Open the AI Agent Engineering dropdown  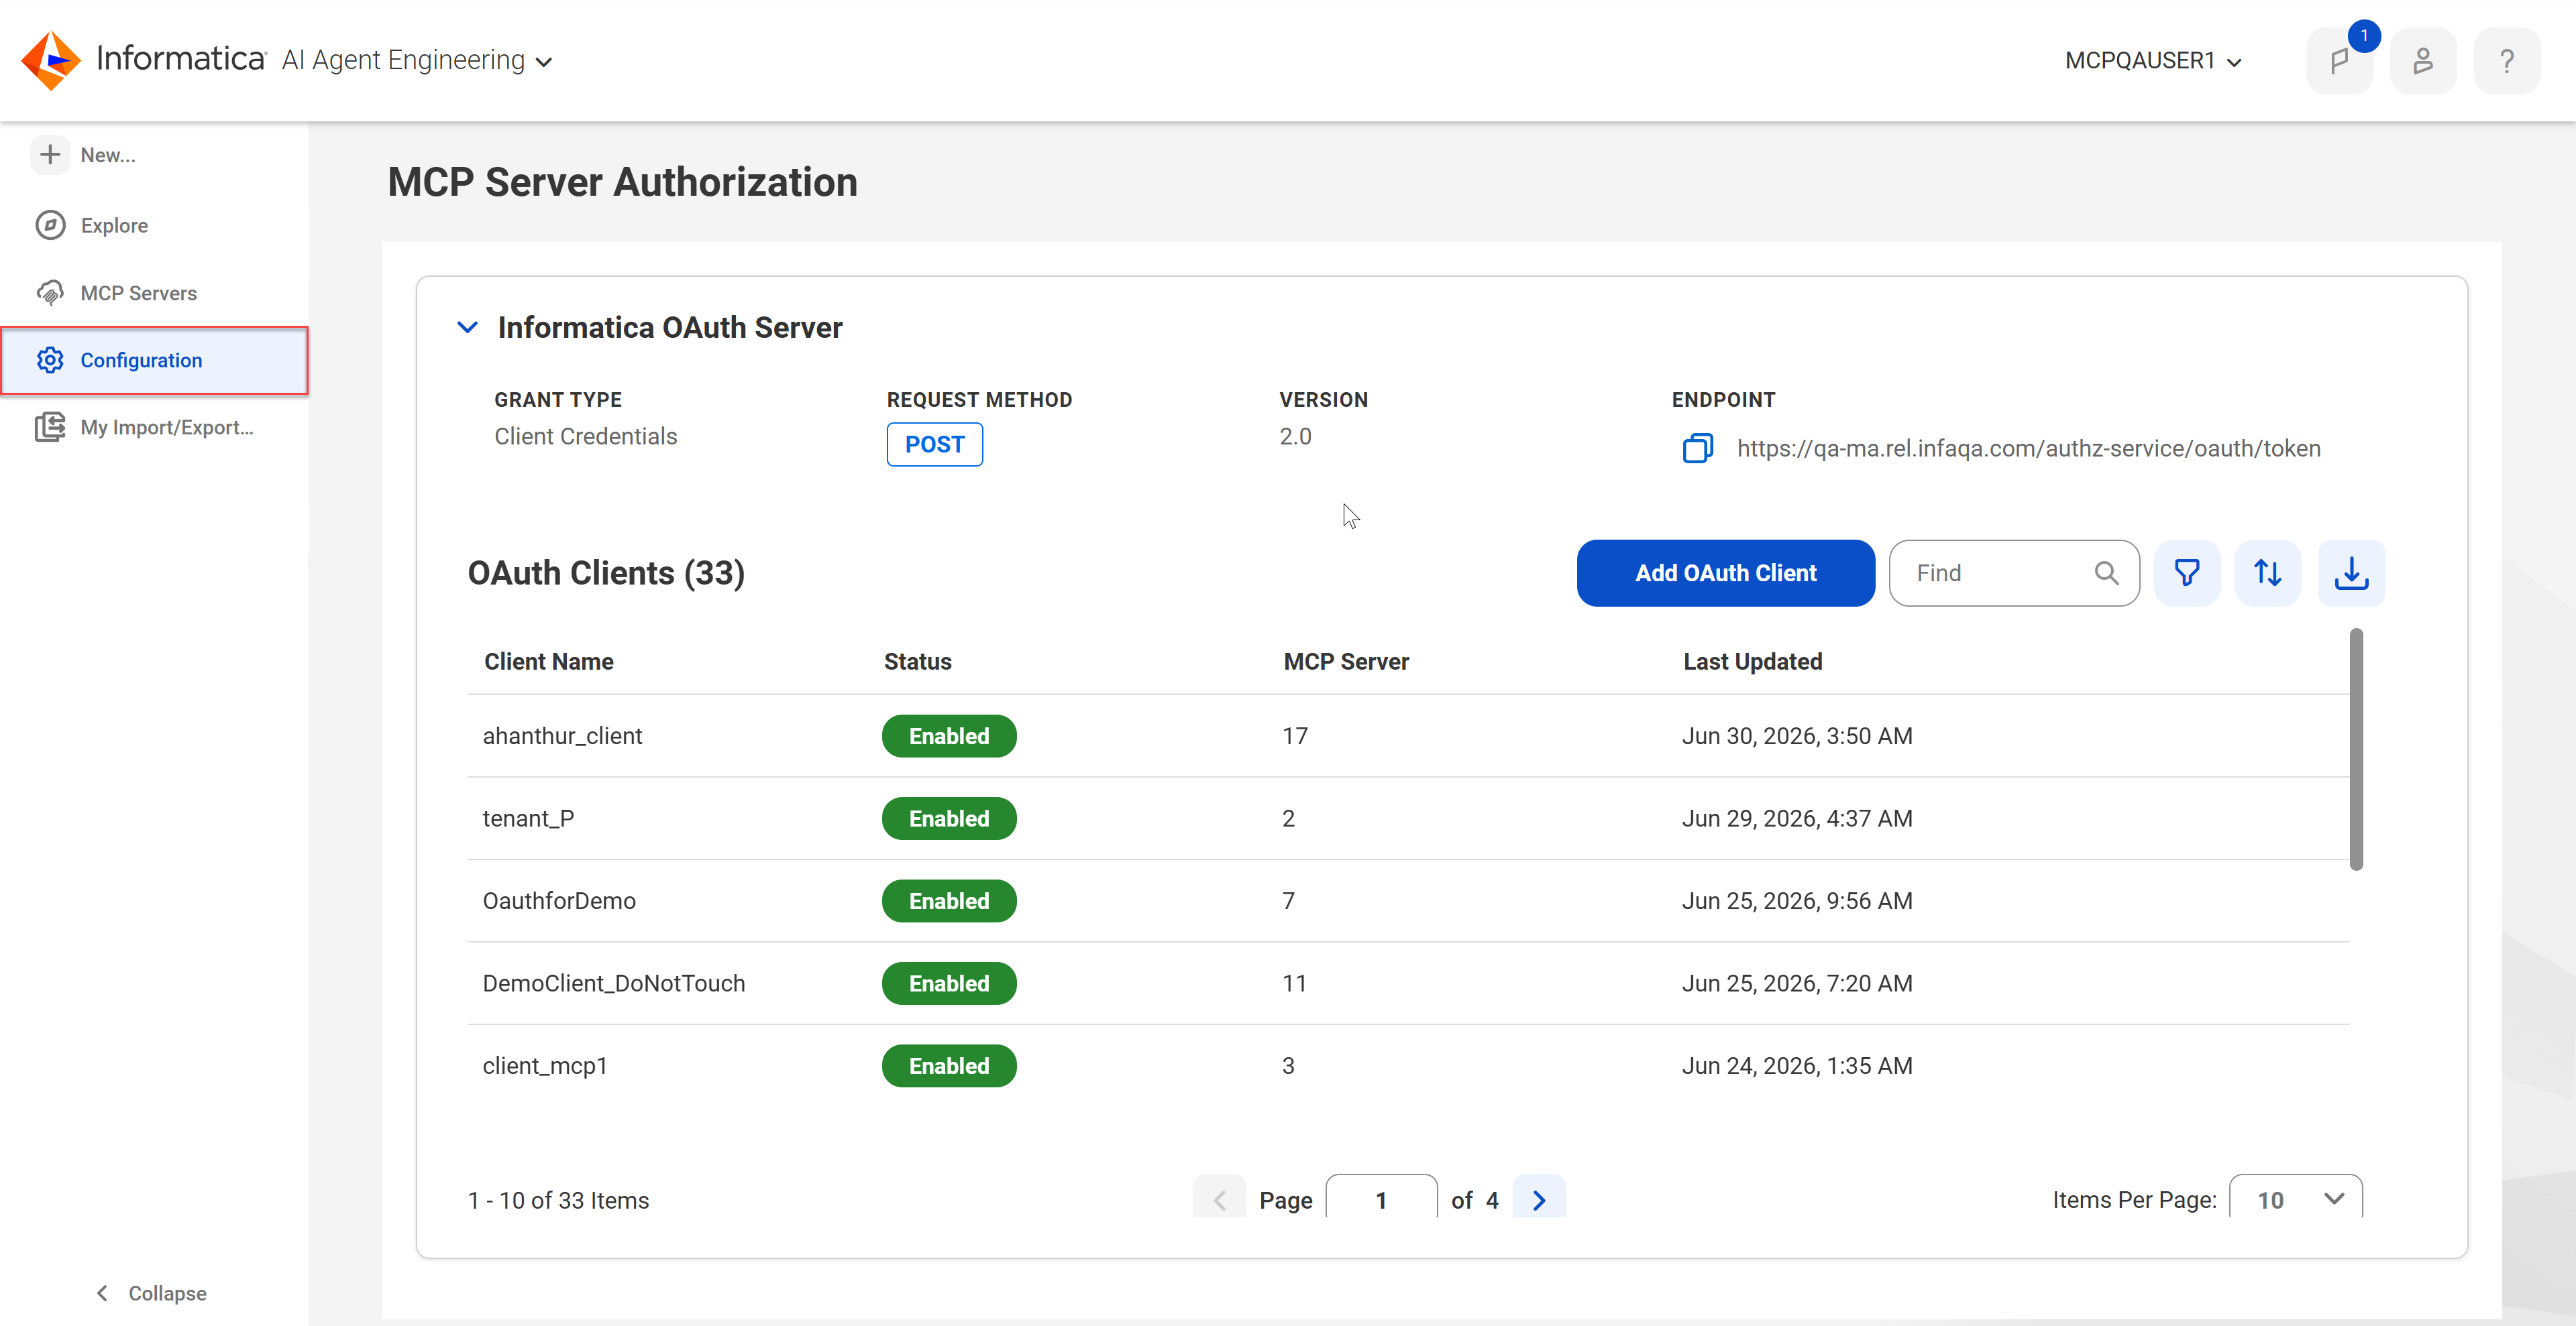[417, 61]
